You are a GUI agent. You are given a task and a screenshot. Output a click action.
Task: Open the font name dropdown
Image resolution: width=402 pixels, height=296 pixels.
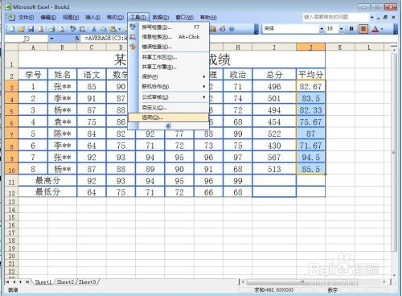pyautogui.click(x=322, y=29)
